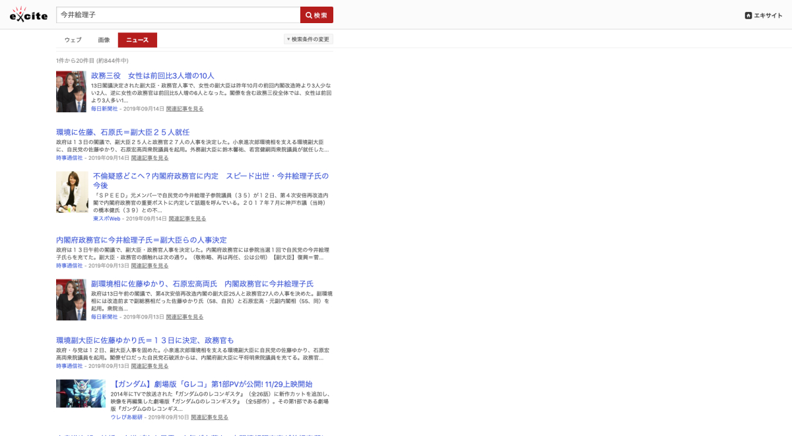
Task: Click 関連記事を見る for 環境副大臣 article
Action: coord(150,366)
